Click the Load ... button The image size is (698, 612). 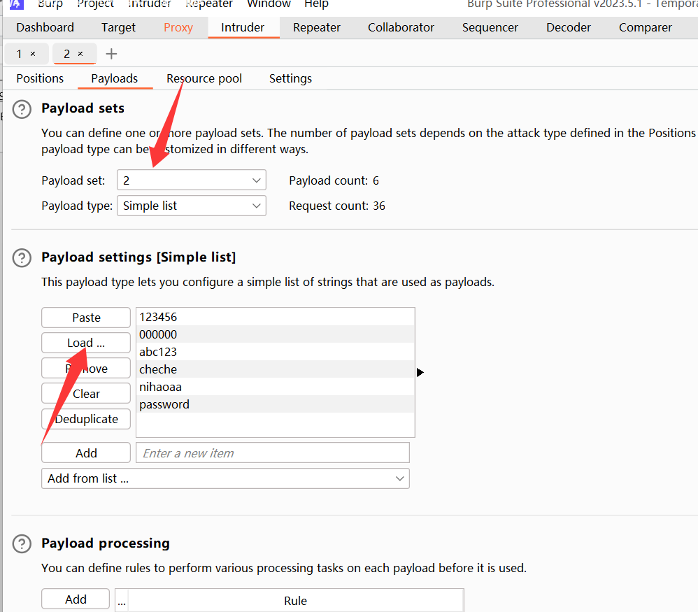pyautogui.click(x=86, y=343)
